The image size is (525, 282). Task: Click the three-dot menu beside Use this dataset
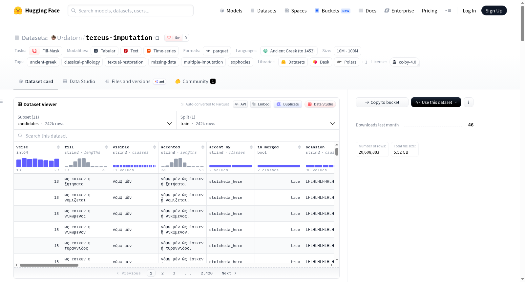[x=469, y=102]
